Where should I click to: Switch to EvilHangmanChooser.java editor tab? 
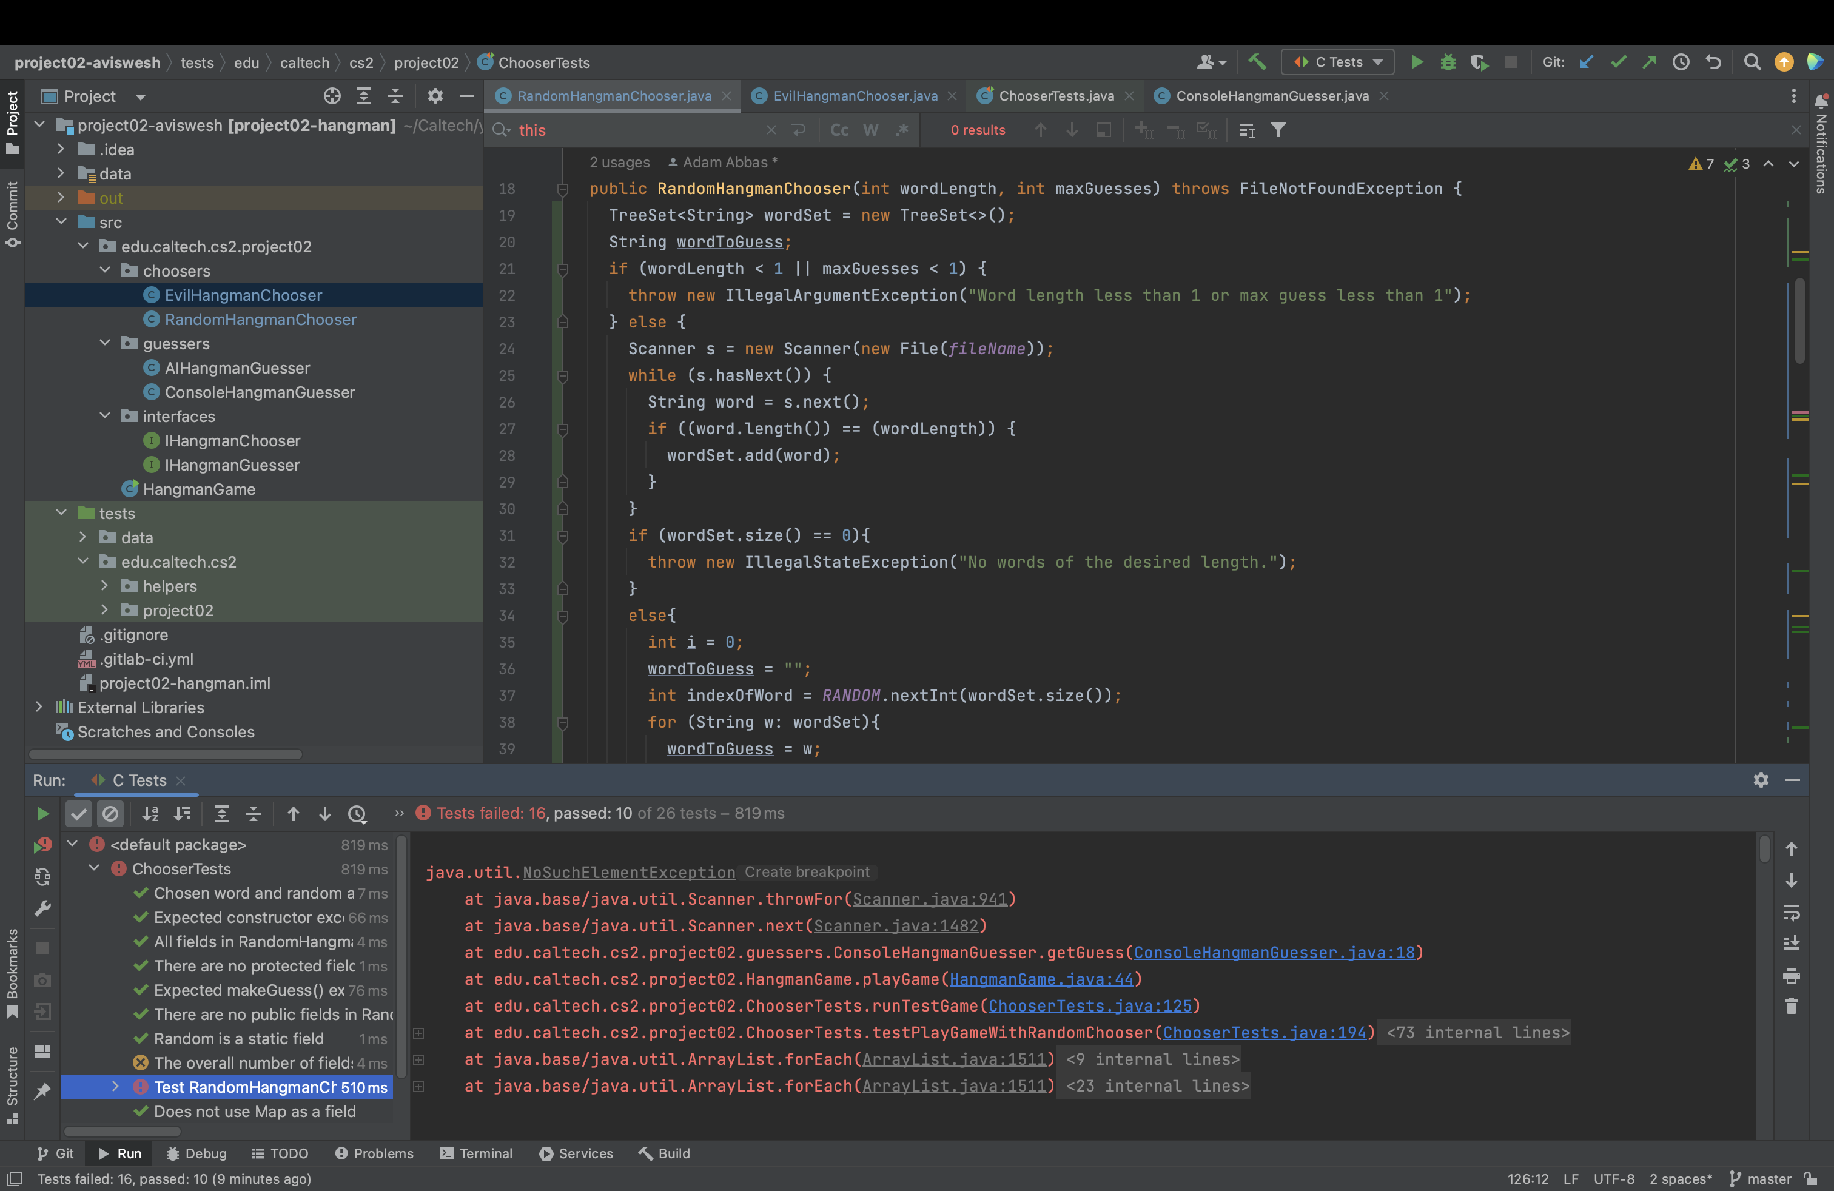click(854, 96)
